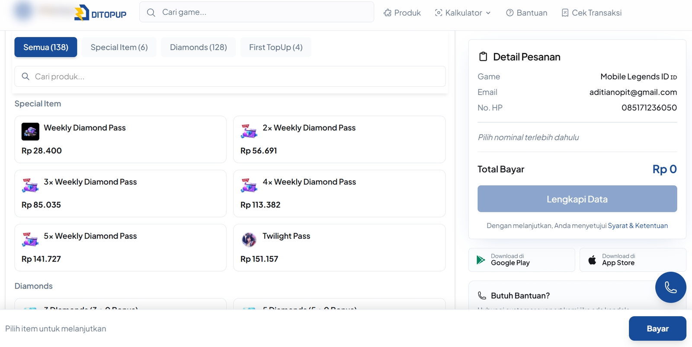Screen dimensions: 692x347
Task: Show all products with Semua (138)
Action: (46, 47)
